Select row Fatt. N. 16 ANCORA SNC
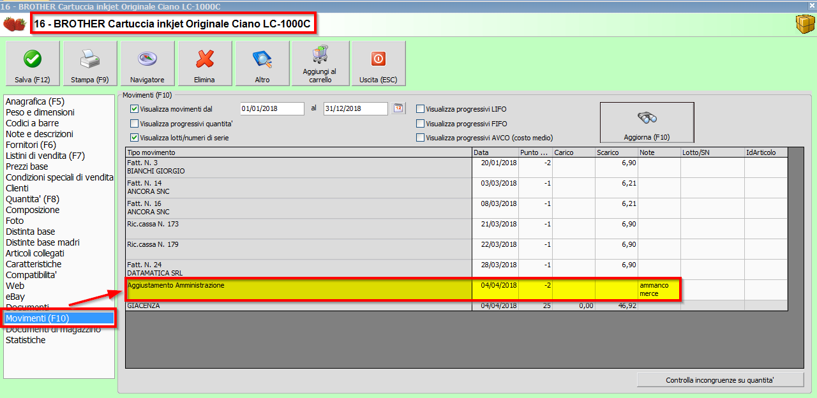The image size is (817, 398). (456, 208)
